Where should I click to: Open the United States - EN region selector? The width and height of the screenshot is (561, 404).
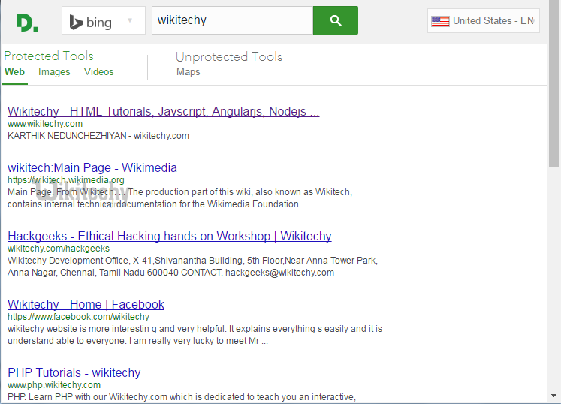click(484, 21)
